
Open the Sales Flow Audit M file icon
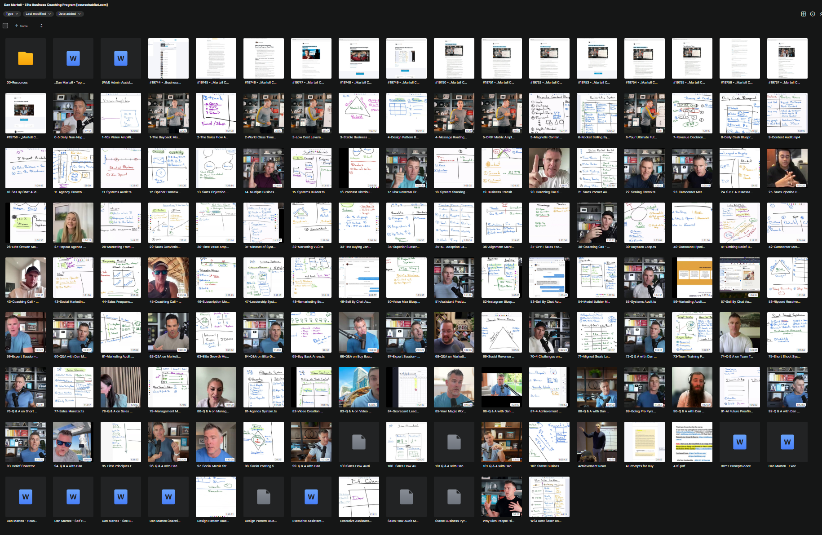pos(406,497)
